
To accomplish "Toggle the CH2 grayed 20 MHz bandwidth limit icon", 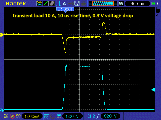I will pyautogui.click(x=53, y=116).
